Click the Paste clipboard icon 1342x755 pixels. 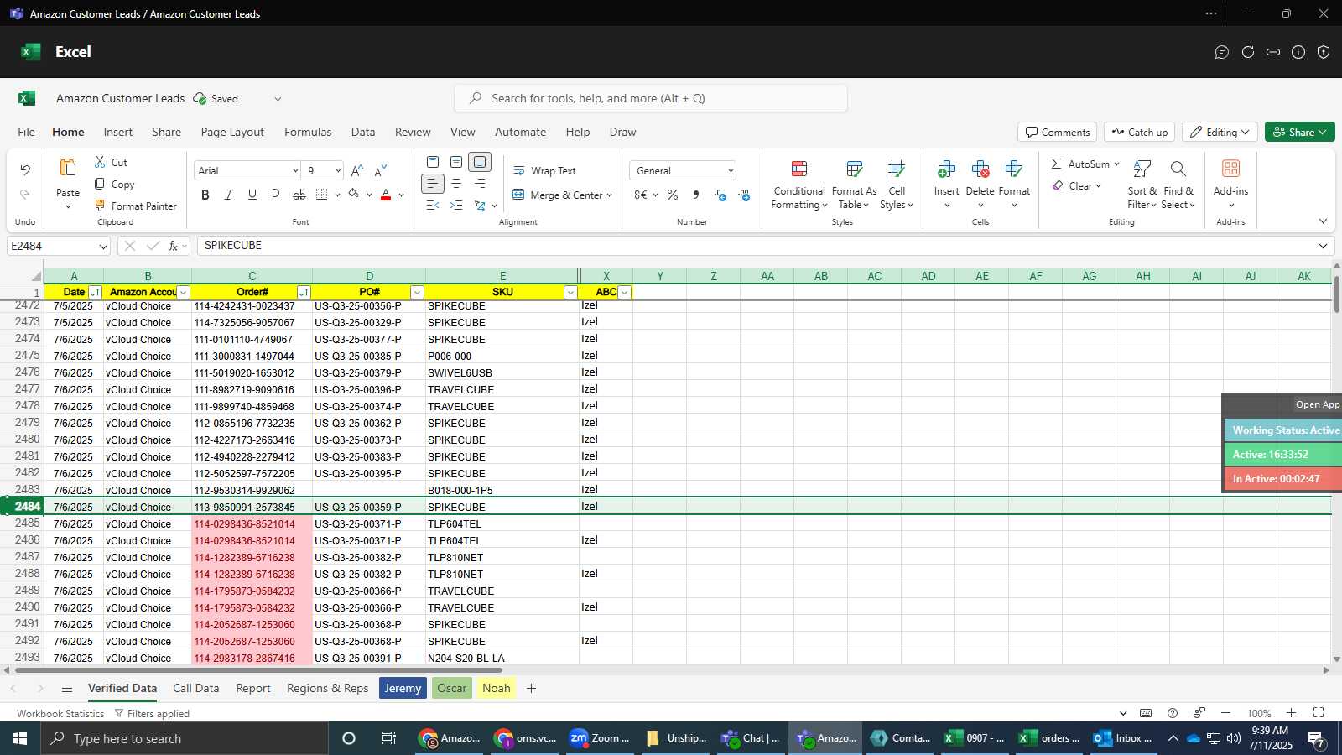coord(68,168)
